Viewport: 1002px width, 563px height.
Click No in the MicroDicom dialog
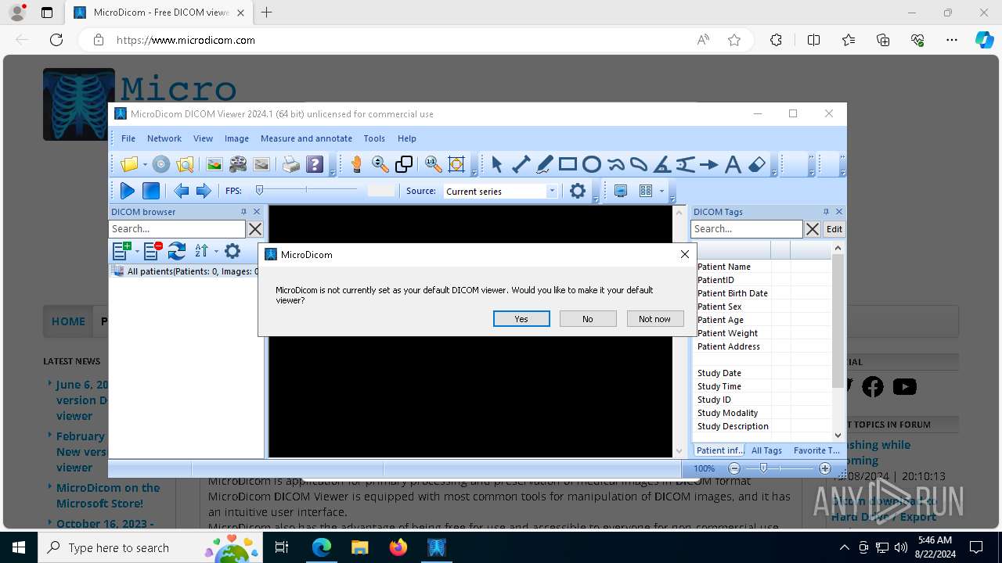click(x=588, y=319)
